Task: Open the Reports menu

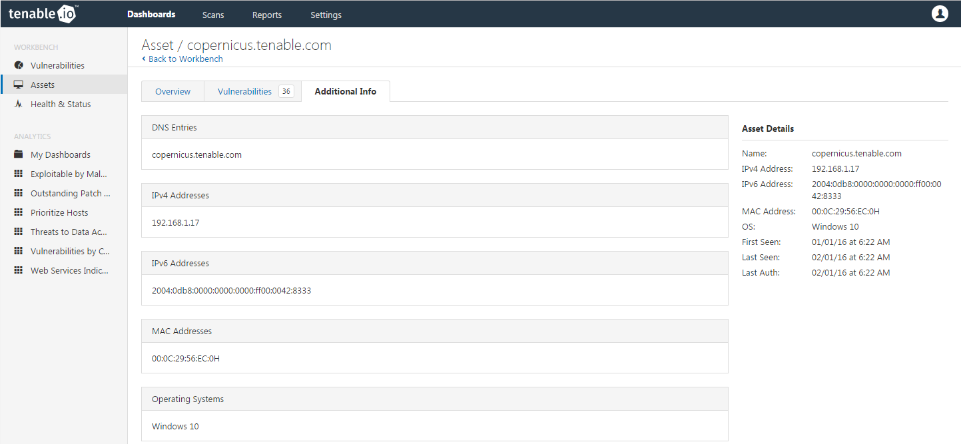Action: click(267, 15)
